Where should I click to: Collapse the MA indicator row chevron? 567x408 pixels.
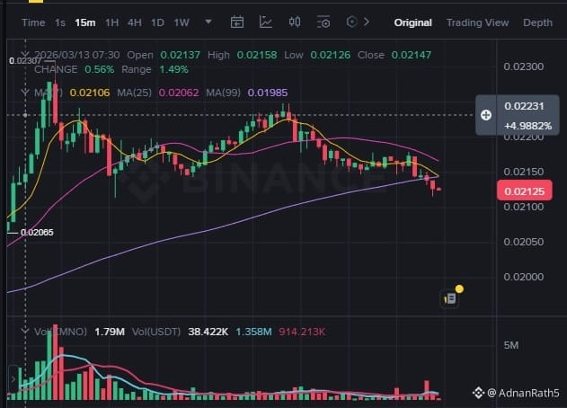25,92
